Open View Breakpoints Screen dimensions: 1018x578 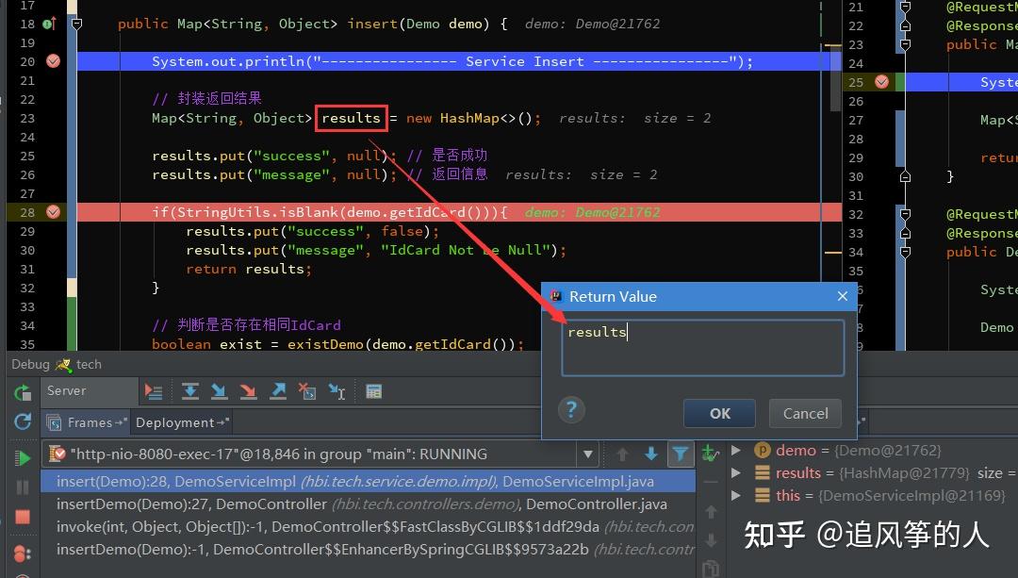tap(22, 554)
